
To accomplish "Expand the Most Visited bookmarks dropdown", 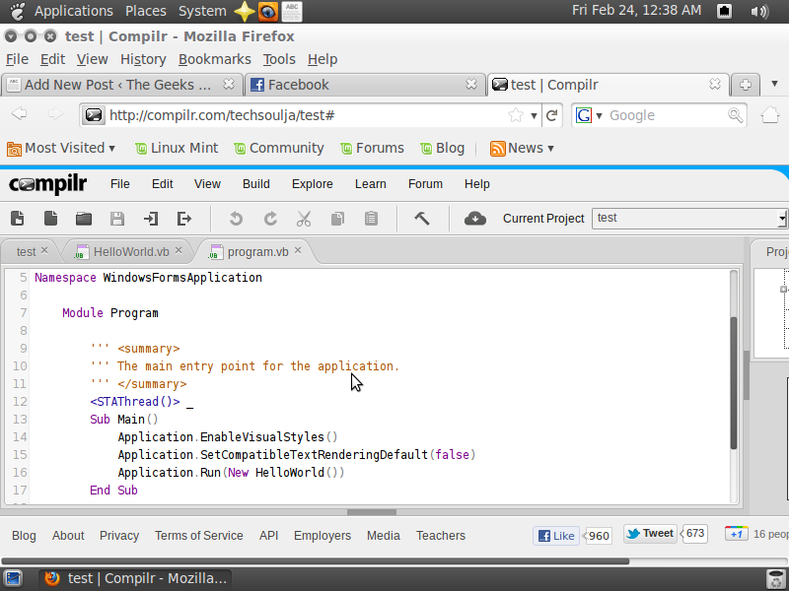I will point(111,149).
